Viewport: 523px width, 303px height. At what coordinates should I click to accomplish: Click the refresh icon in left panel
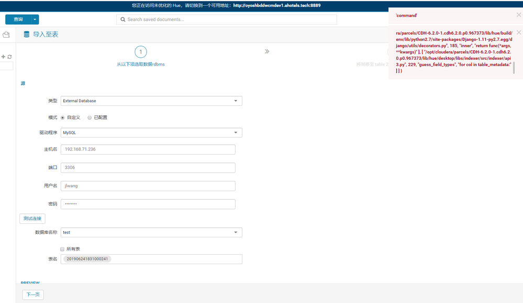click(9, 57)
